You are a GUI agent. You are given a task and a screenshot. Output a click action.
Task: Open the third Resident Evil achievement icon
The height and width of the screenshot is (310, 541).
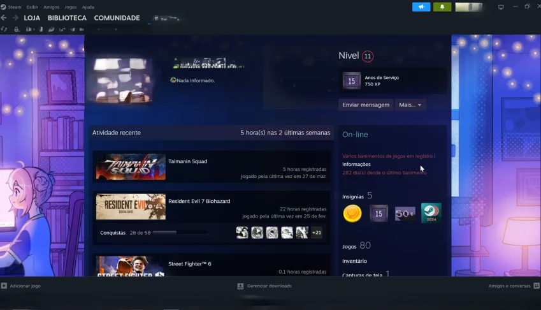272,233
